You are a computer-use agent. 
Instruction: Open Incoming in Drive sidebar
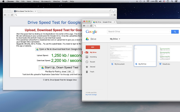coord(93,57)
